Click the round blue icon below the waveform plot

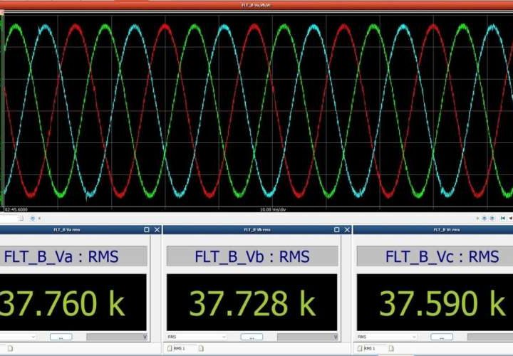click(33, 219)
